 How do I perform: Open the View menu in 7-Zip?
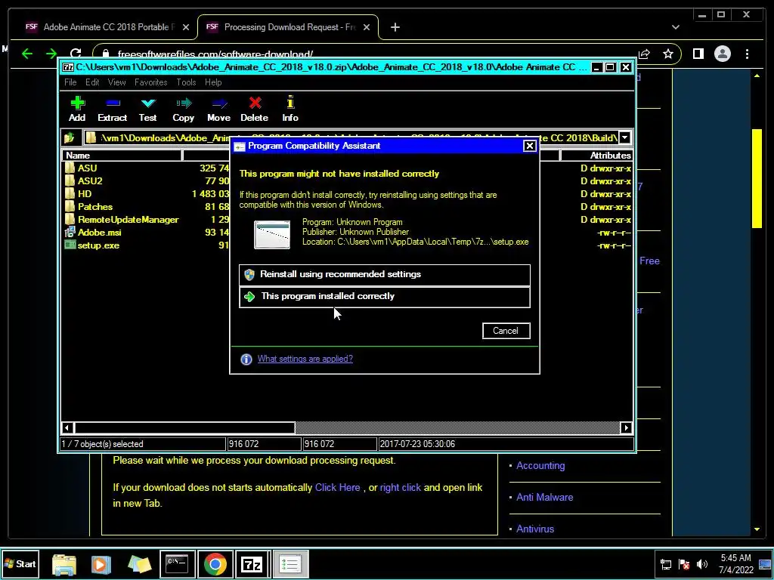[x=117, y=82]
